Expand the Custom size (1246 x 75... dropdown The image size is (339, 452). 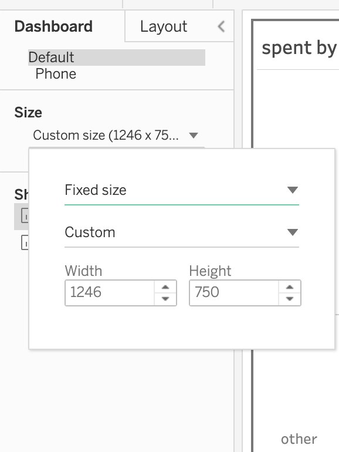click(116, 135)
